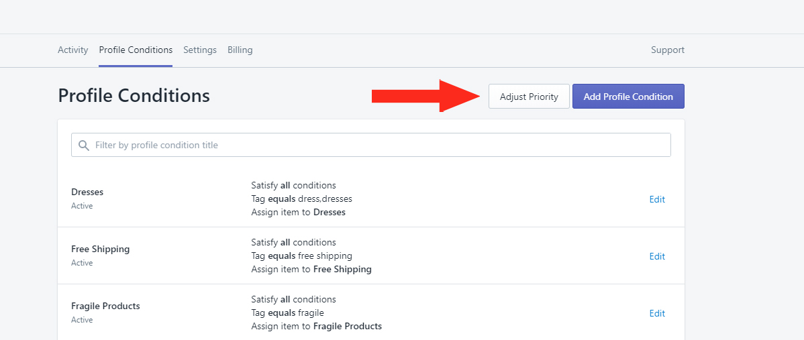This screenshot has height=340, width=804.
Task: Click 'Tag equals free shipping' rule text
Action: click(x=301, y=256)
